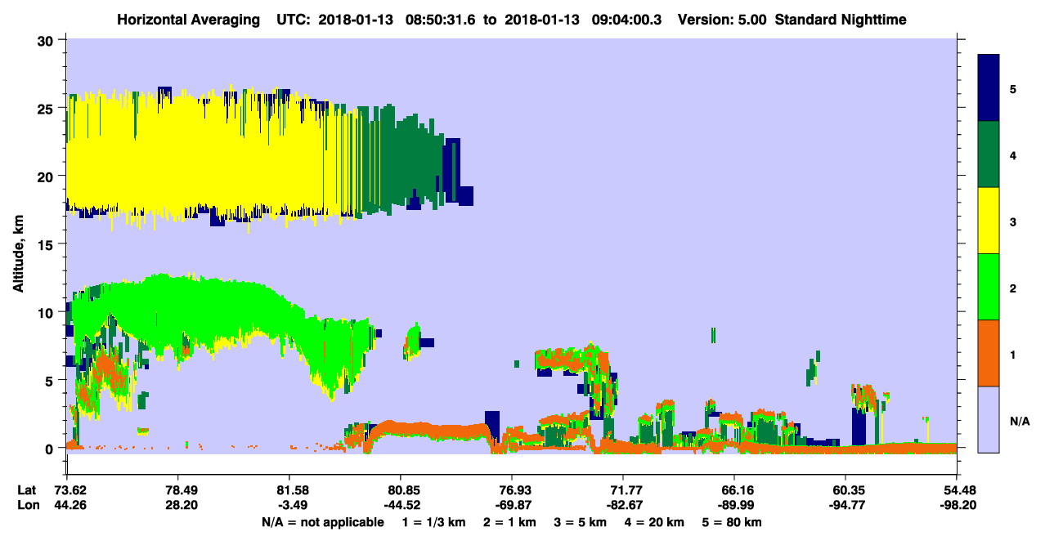Click legend text 'N/A = not applicable'

click(323, 522)
